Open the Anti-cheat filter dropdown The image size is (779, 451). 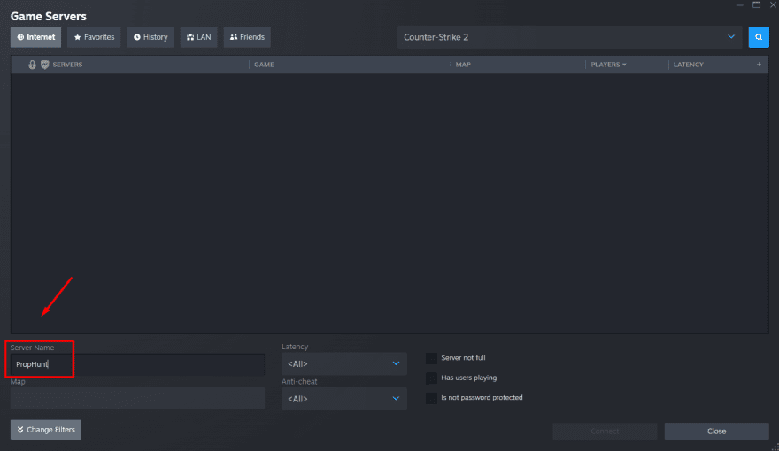343,399
